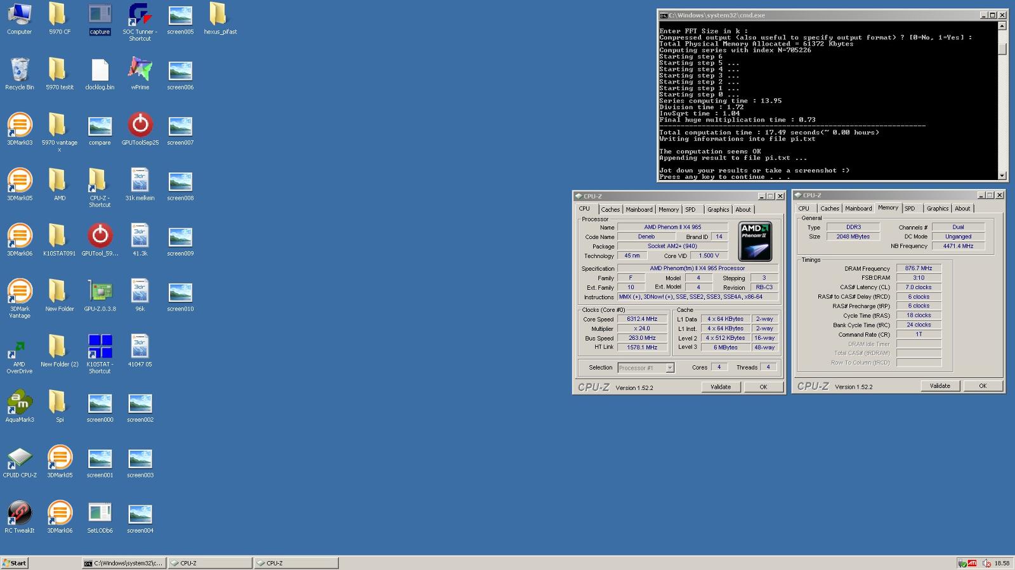Click the red ATI system tray icon
The image size is (1015, 570).
click(972, 563)
